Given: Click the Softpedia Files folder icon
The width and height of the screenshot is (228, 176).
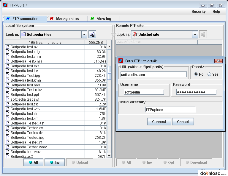Looking at the screenshot, I should [x=23, y=34].
